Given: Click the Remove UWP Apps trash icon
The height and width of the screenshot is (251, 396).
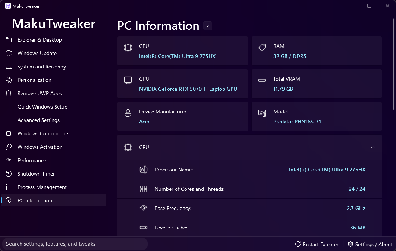Looking at the screenshot, I should click(9, 93).
